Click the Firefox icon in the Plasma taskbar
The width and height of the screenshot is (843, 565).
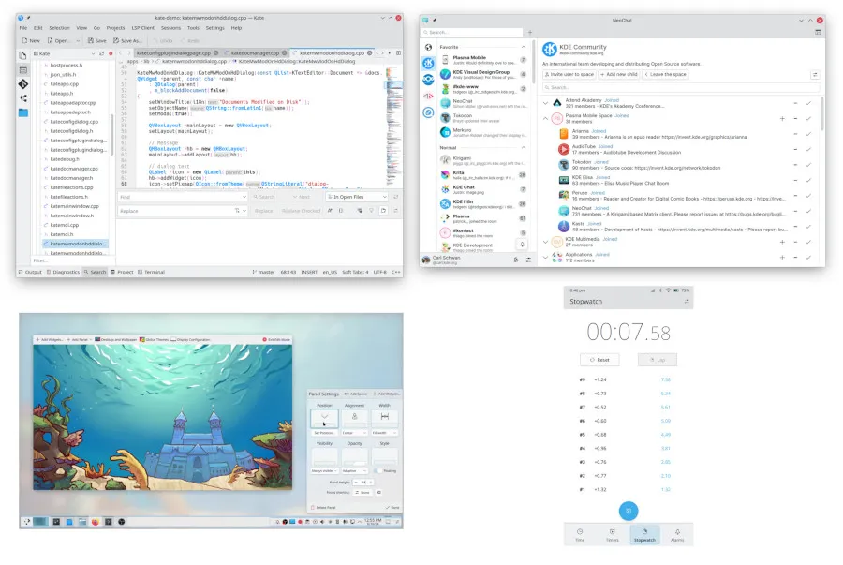coord(96,522)
